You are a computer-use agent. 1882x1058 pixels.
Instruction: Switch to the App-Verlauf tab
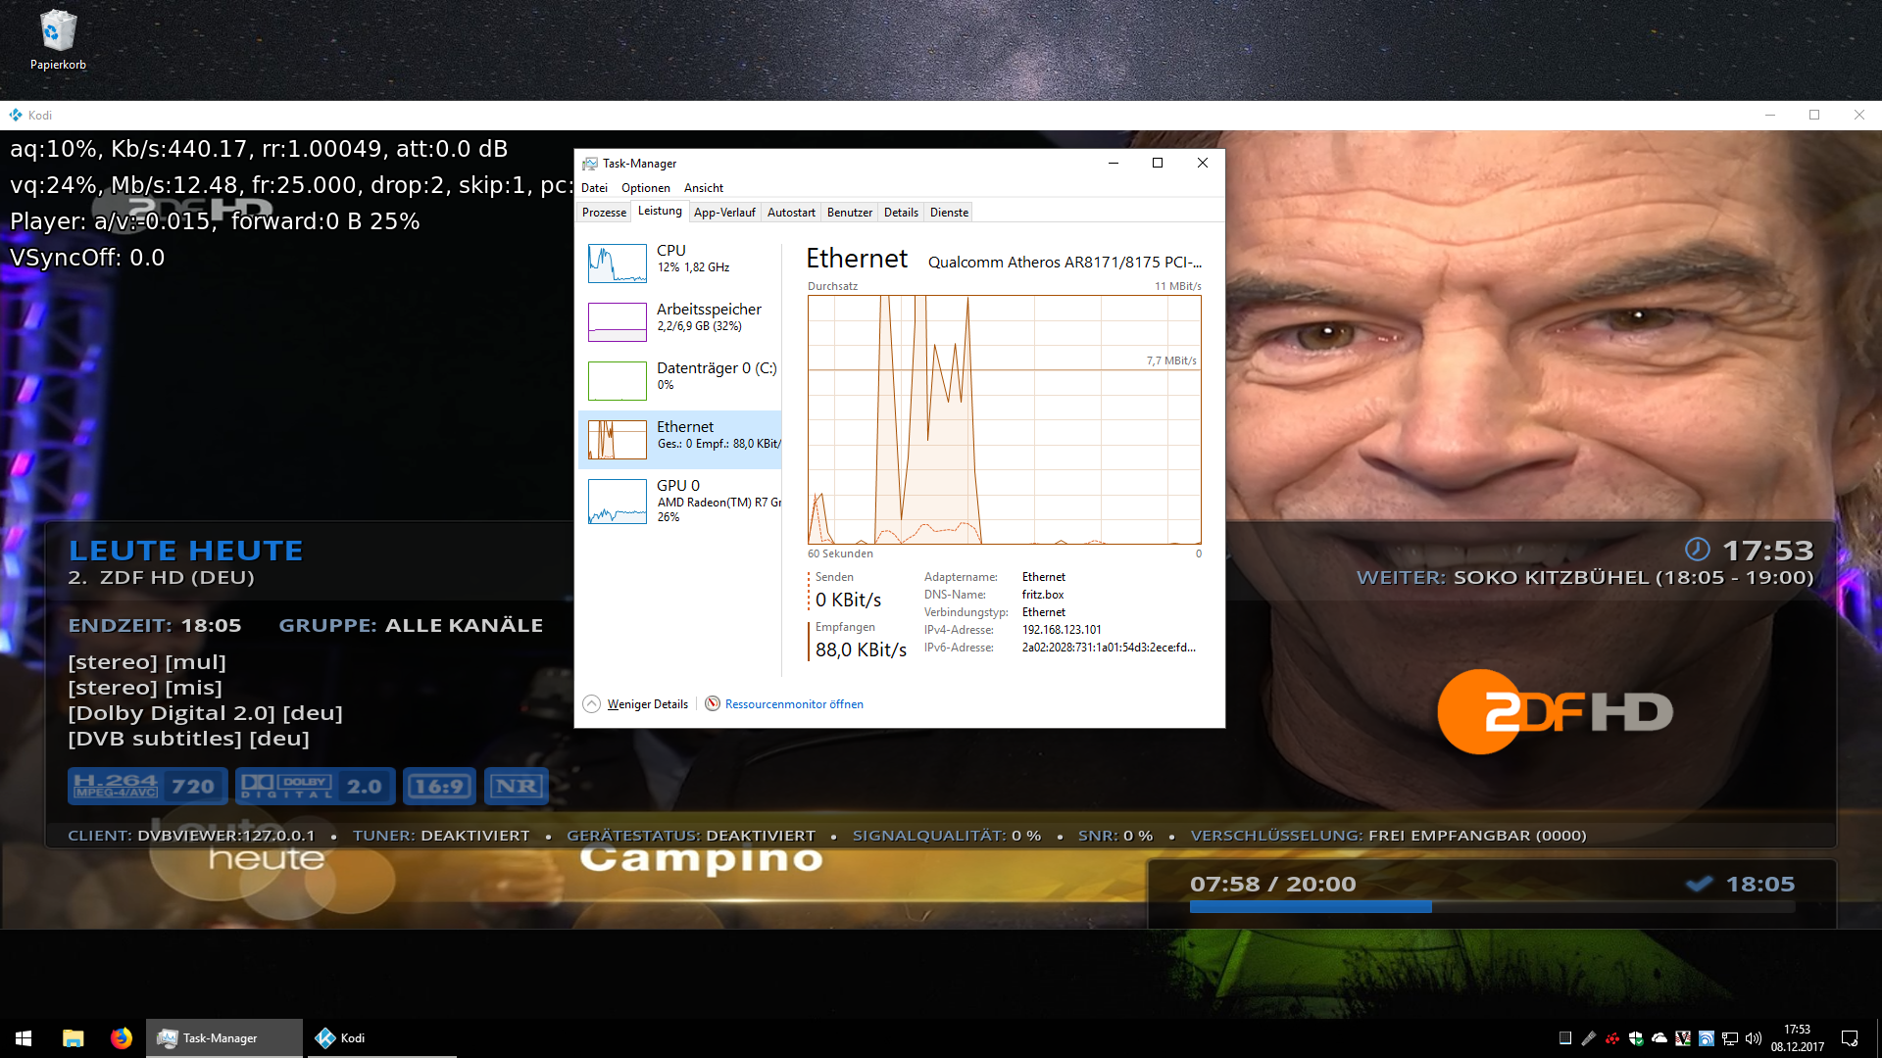point(724,212)
